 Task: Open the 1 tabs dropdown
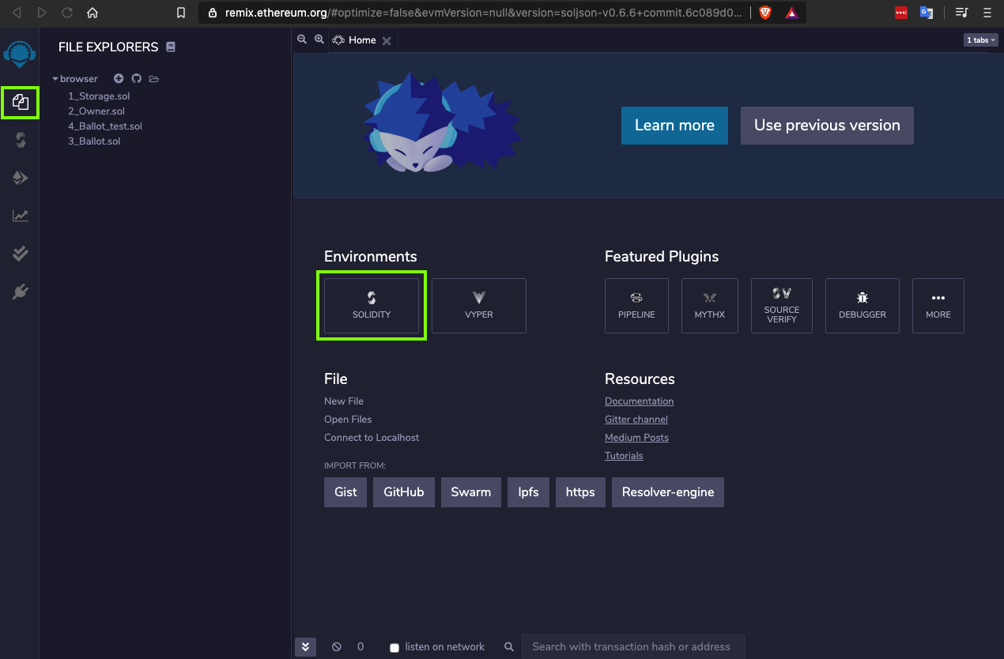[980, 40]
